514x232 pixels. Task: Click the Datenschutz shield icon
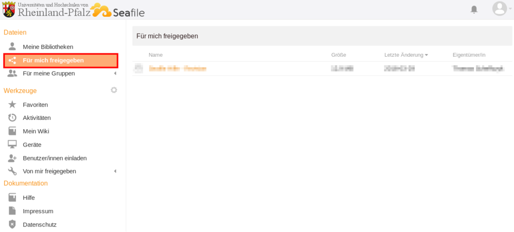pyautogui.click(x=12, y=225)
